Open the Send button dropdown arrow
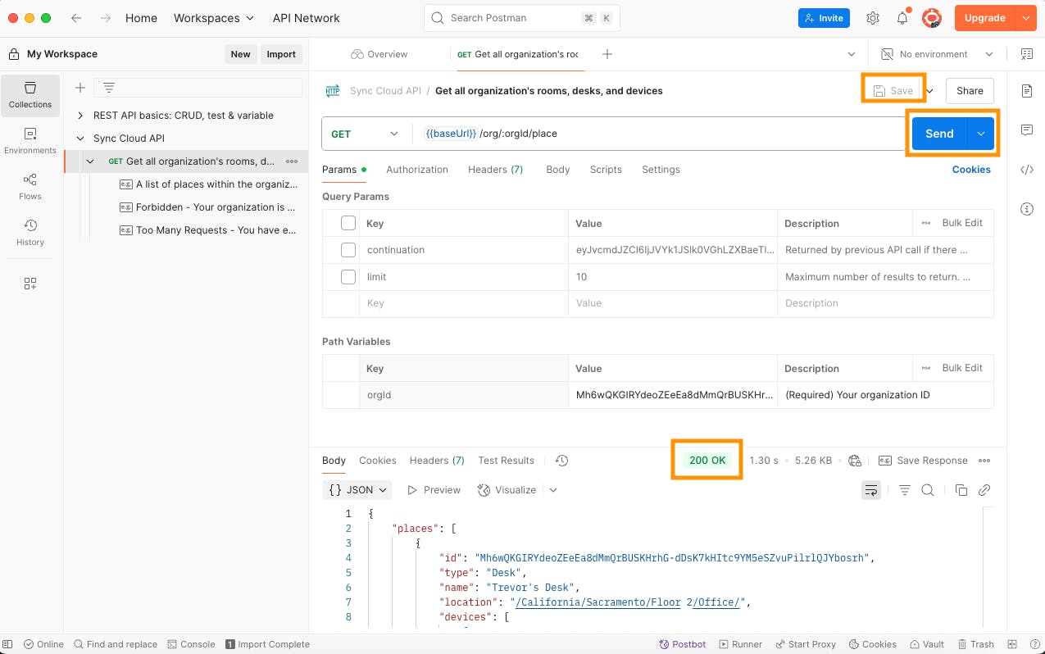This screenshot has width=1045, height=654. tap(981, 134)
